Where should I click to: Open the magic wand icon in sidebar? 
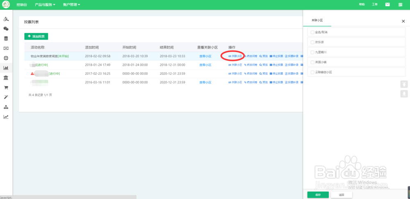click(x=6, y=97)
